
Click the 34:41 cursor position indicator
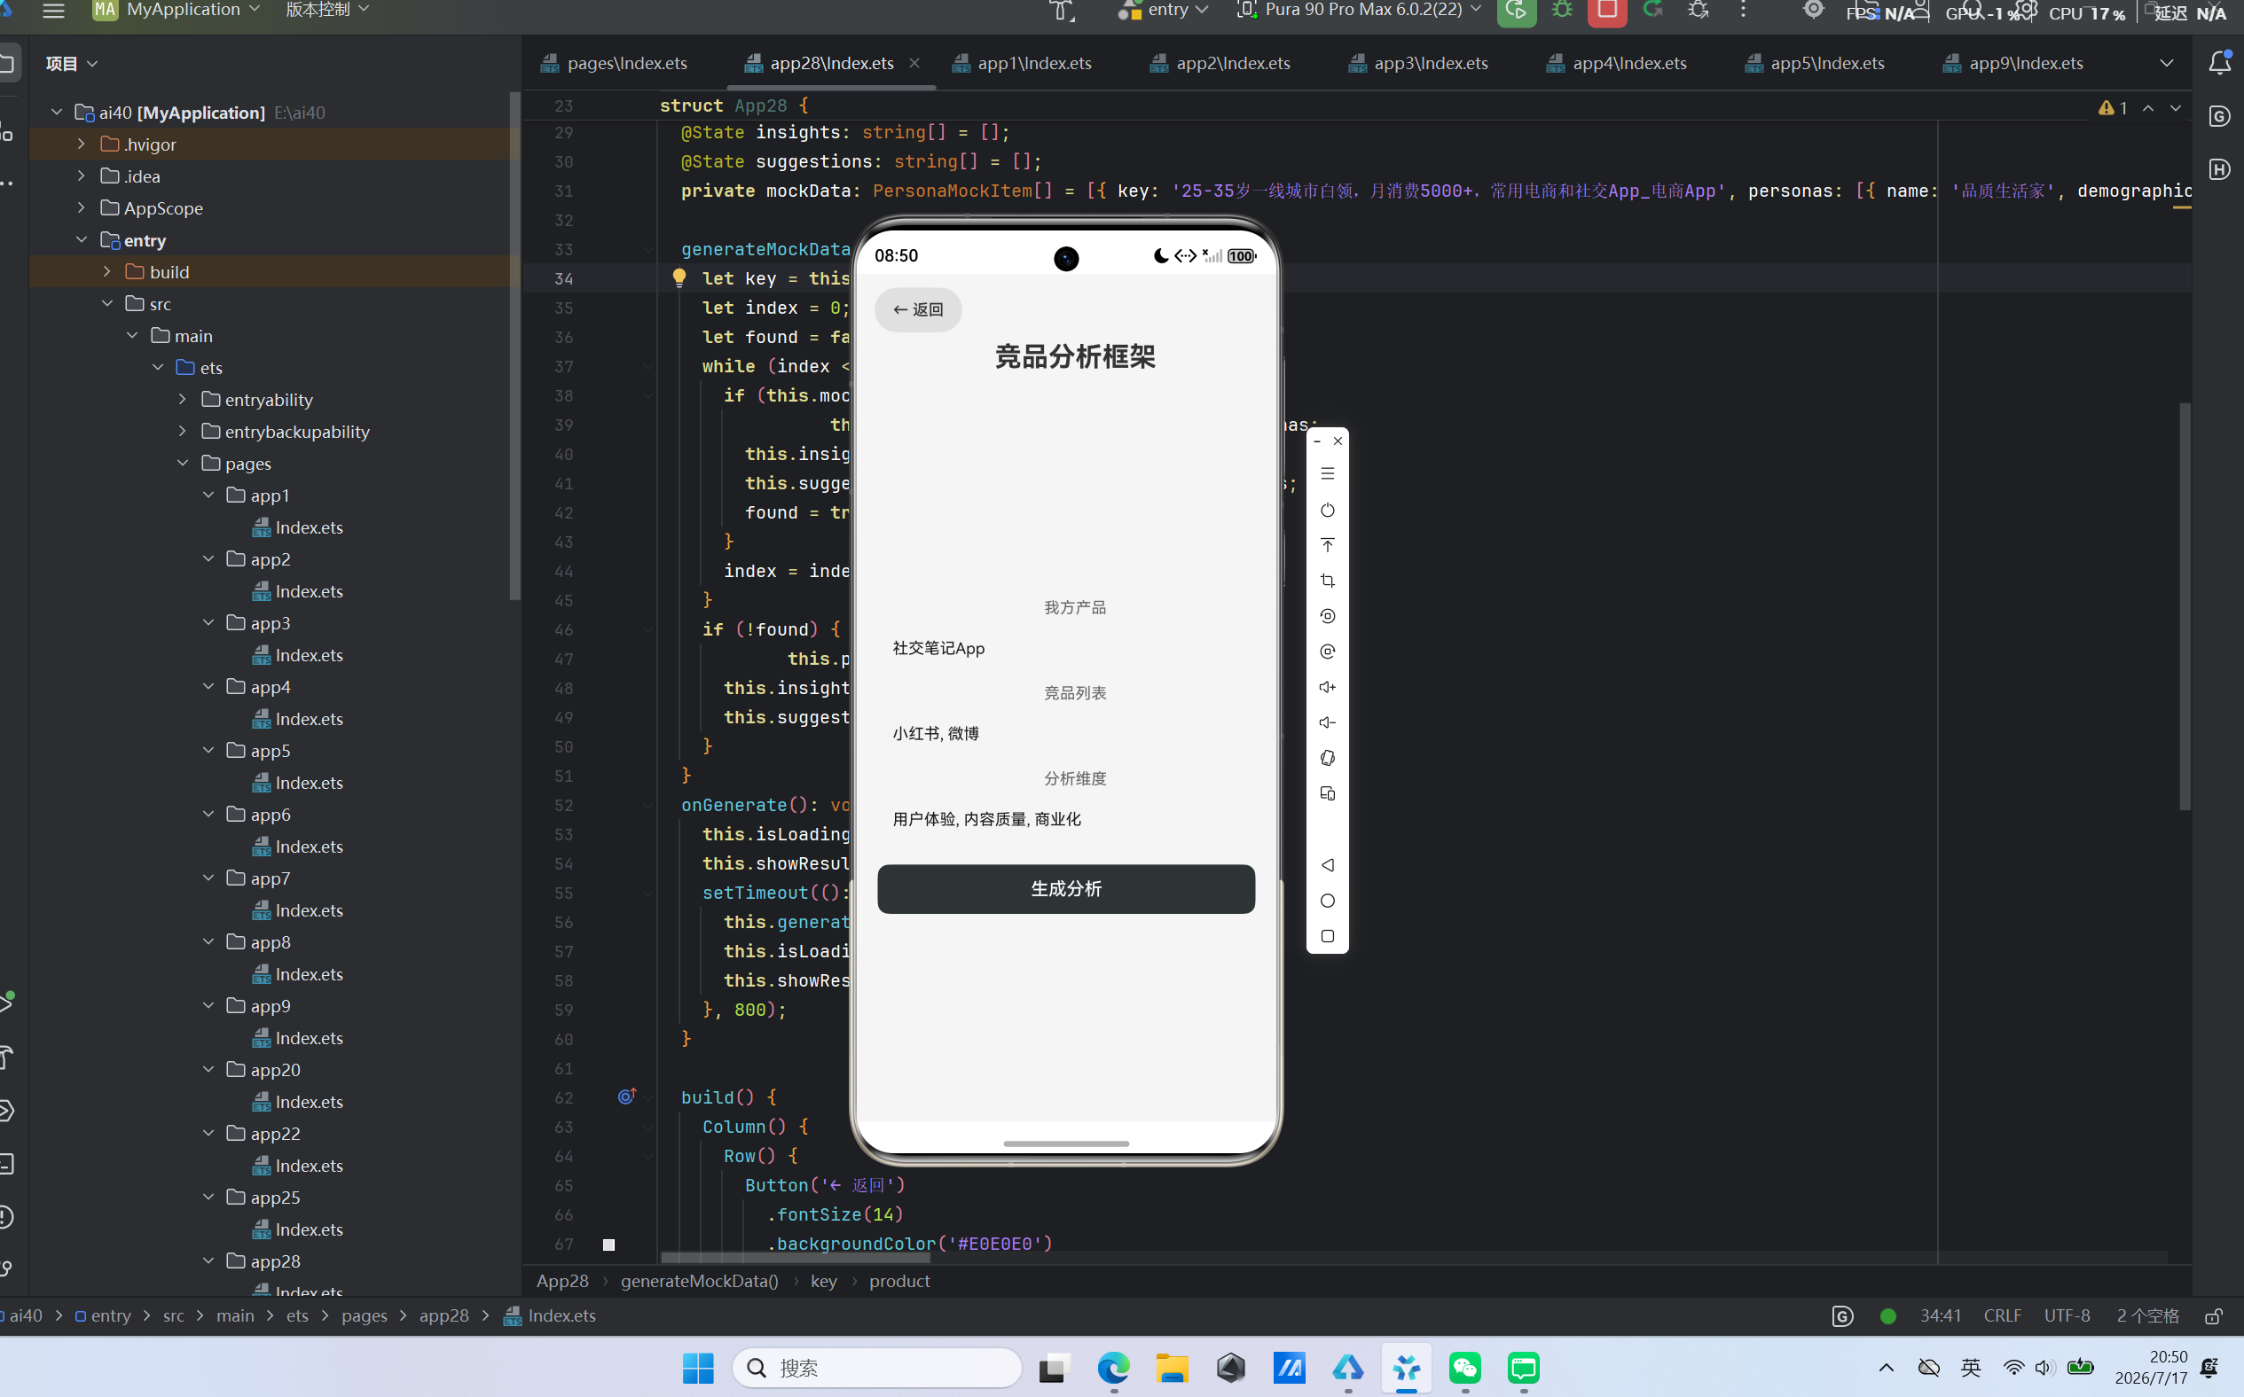click(x=1940, y=1315)
